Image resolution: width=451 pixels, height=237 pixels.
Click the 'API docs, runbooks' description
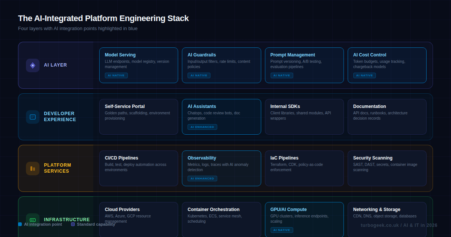(x=380, y=115)
